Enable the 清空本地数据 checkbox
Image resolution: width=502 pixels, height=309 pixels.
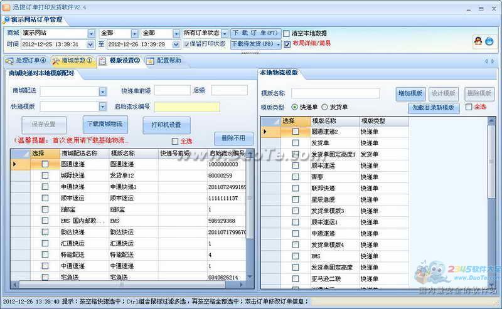pos(286,33)
